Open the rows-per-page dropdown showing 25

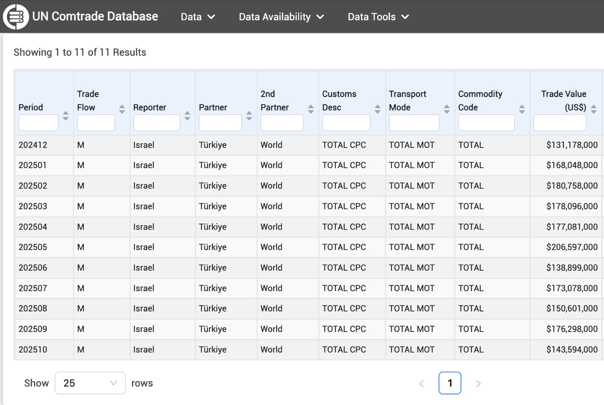click(x=90, y=383)
